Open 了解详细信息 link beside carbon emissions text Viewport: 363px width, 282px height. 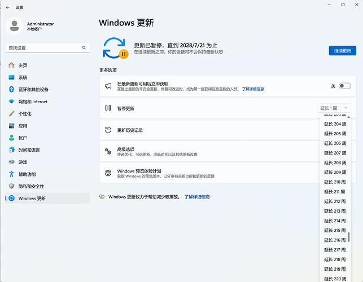point(197,197)
